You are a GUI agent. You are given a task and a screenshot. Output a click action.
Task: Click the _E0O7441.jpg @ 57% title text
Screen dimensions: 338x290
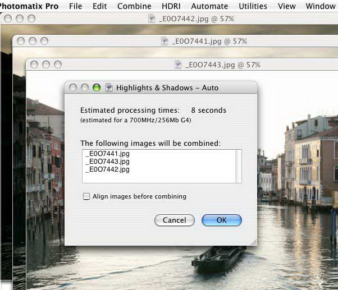coord(209,41)
